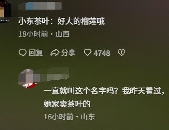
Task: Click the 4748 like count
Action: click(x=102, y=53)
